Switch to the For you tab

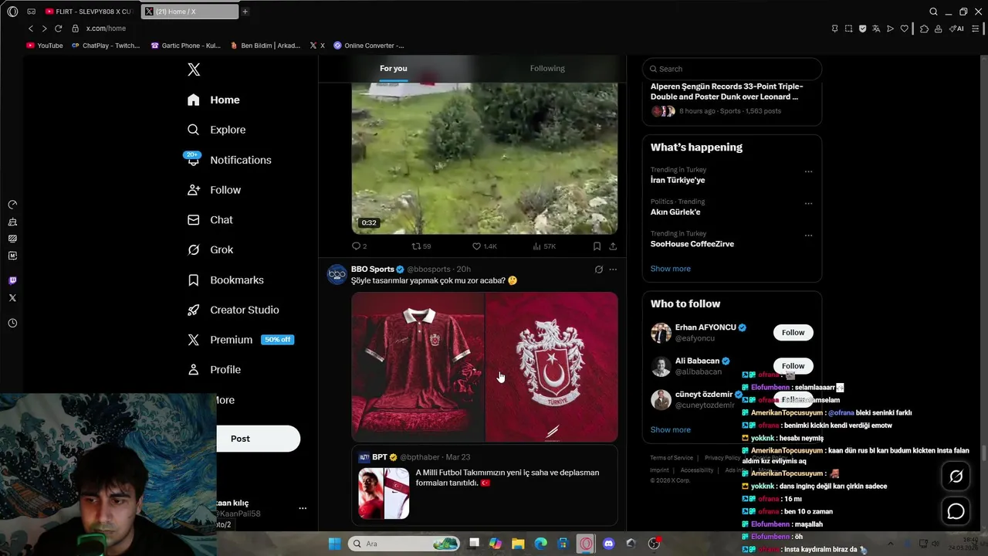pos(393,69)
